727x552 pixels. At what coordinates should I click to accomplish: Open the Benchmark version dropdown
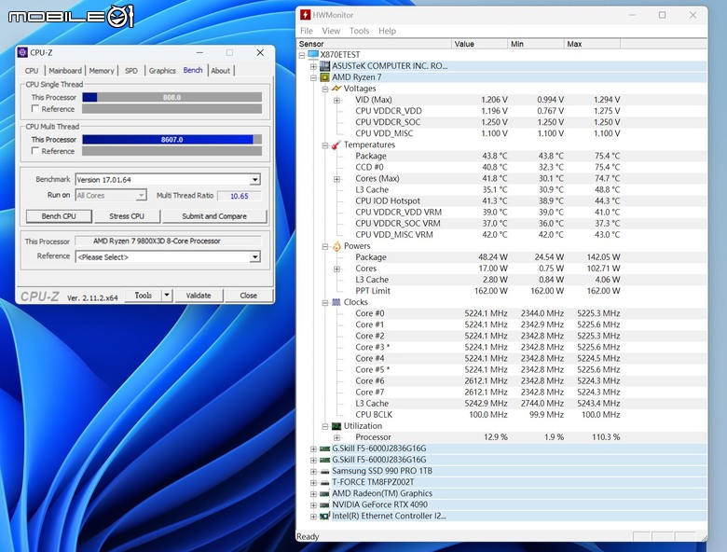[x=255, y=180]
